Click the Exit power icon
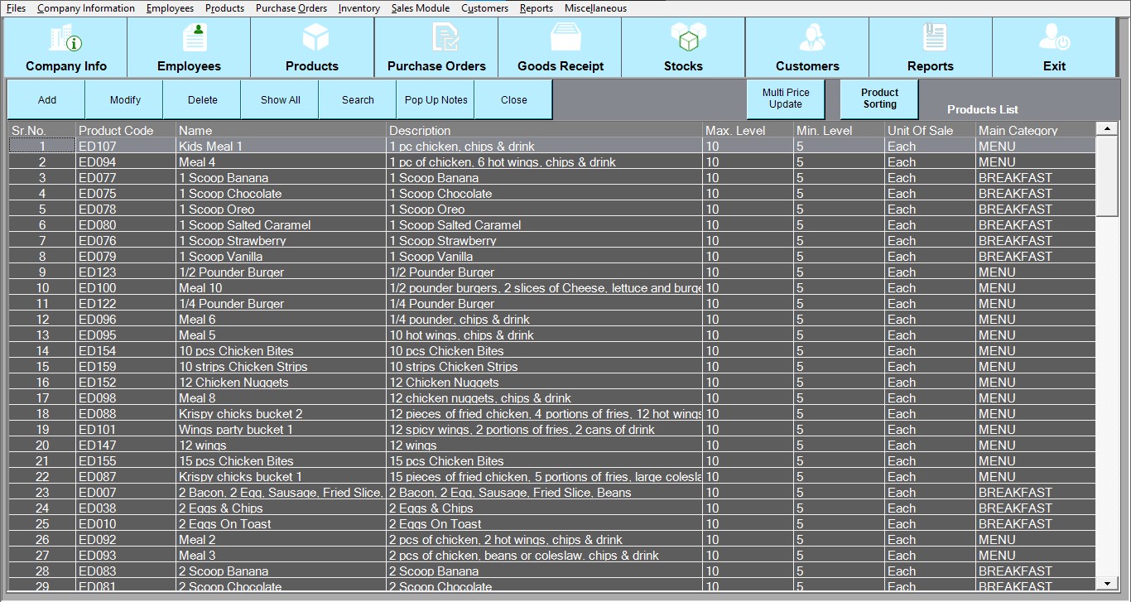The width and height of the screenshot is (1131, 602). (1054, 38)
